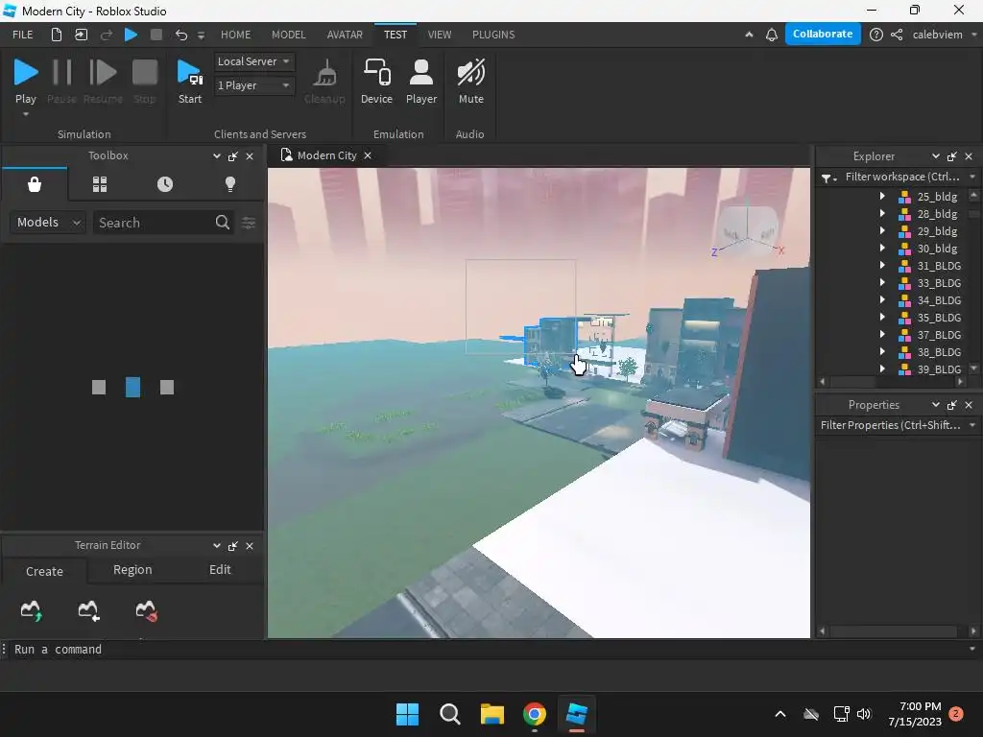The width and height of the screenshot is (983, 737).
Task: Click the view selector orientation cube
Action: (x=747, y=231)
